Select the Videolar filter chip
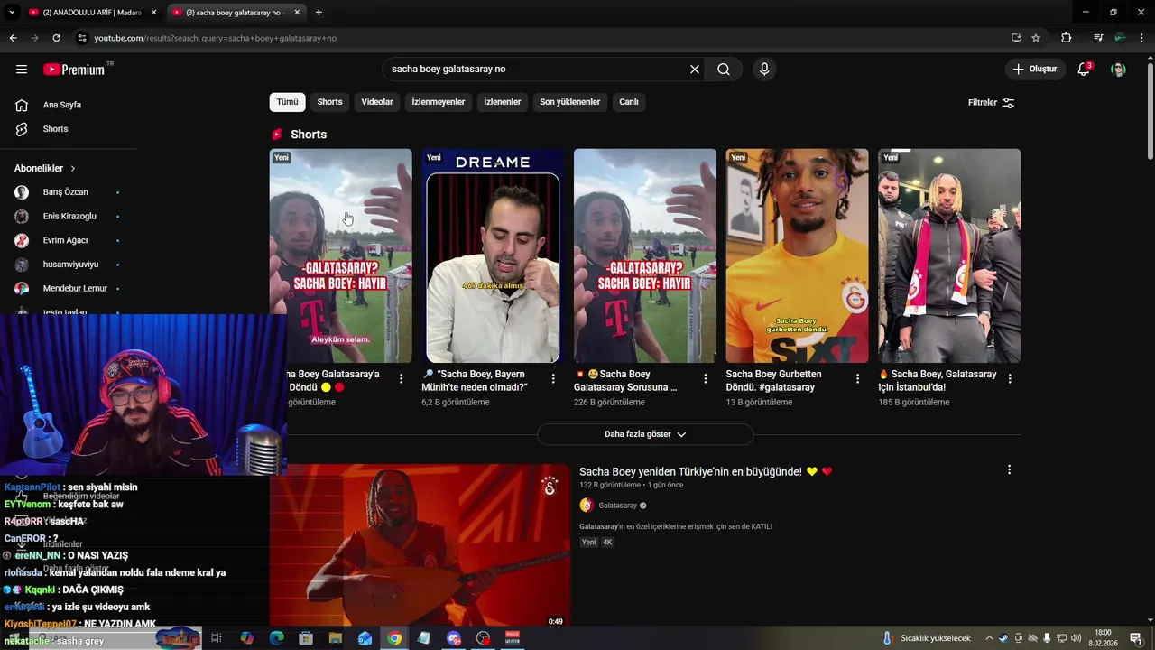Screen dimensions: 1155x650 pos(377,102)
